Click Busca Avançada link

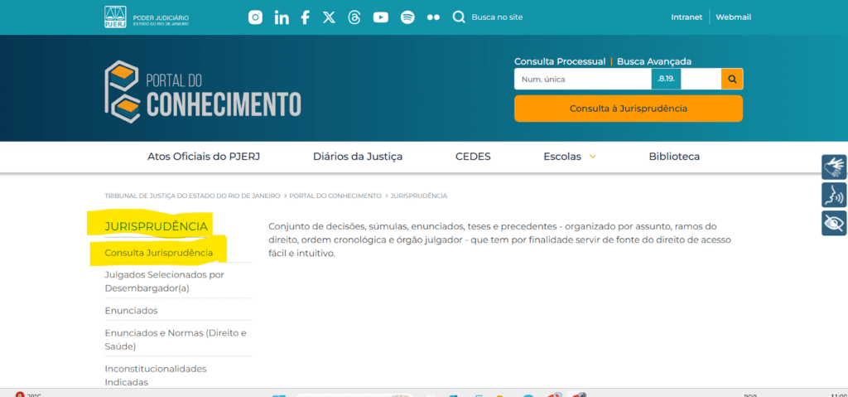(x=654, y=61)
